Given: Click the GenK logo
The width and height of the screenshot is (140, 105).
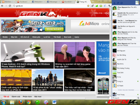Looking at the screenshot, I should click(34, 14).
